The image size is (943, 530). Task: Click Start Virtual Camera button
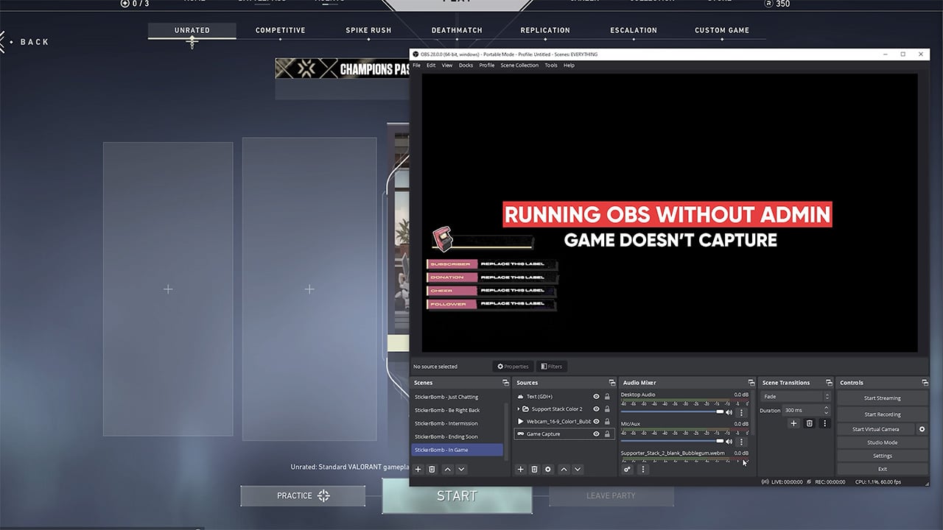tap(876, 429)
